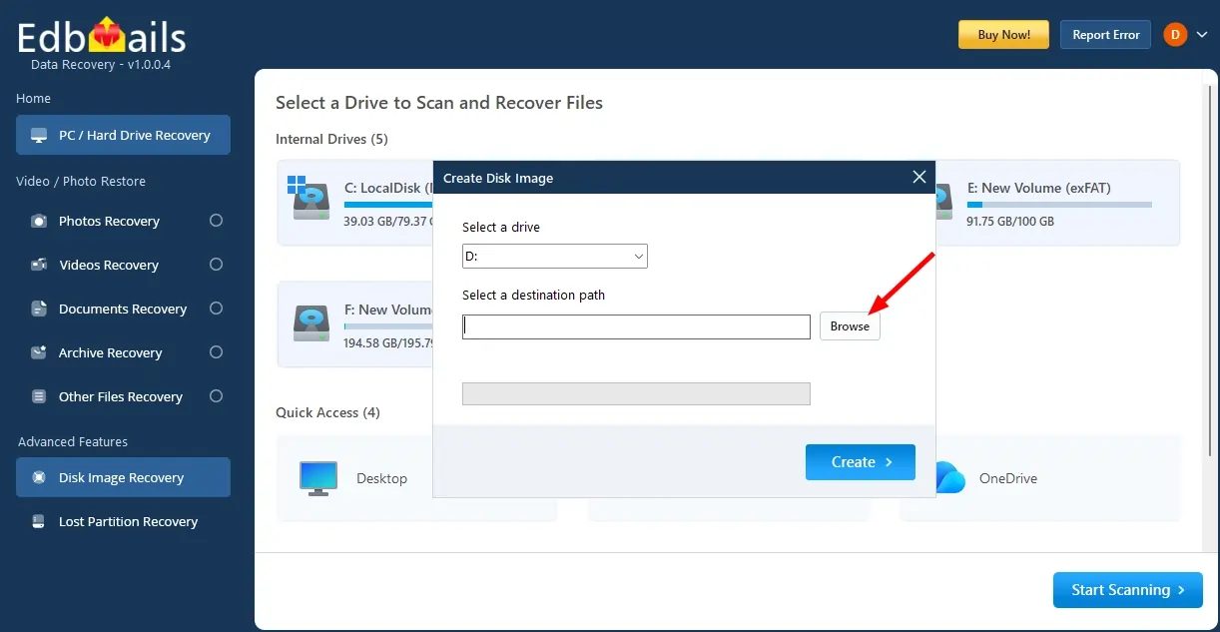Open the user account D avatar
The image size is (1220, 632).
point(1174,35)
